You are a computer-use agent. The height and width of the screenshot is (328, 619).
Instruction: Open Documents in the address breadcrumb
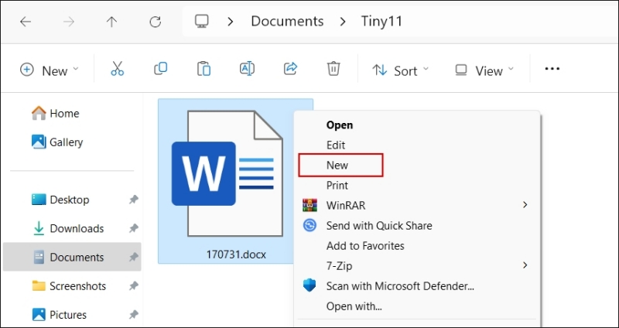pyautogui.click(x=287, y=22)
